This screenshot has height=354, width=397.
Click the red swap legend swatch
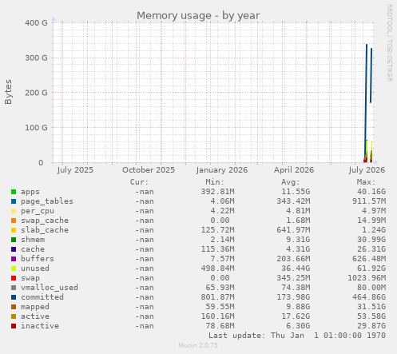pyautogui.click(x=14, y=278)
